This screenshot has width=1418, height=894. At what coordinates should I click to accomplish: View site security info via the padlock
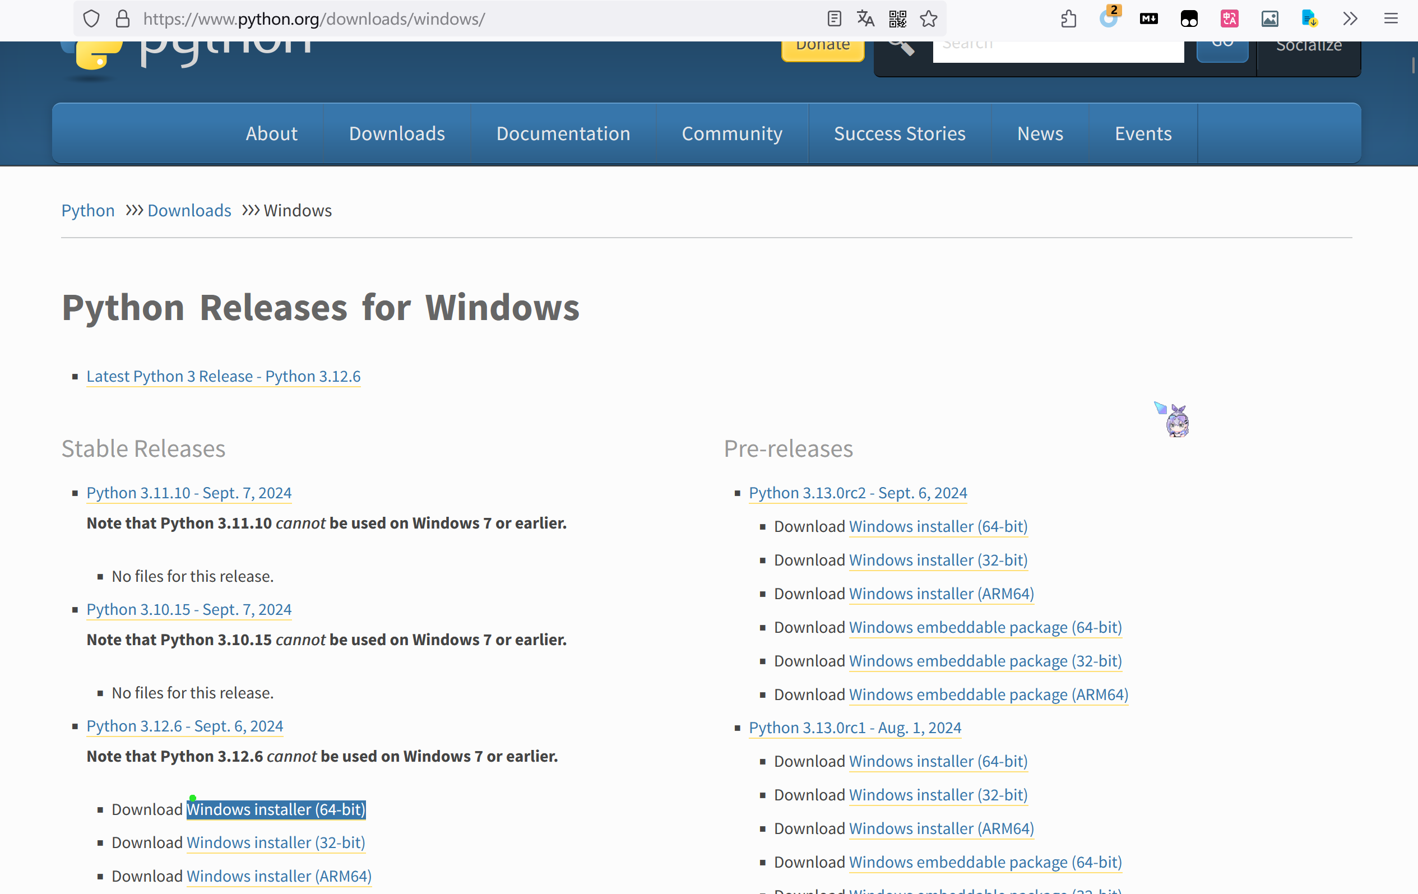pyautogui.click(x=123, y=18)
